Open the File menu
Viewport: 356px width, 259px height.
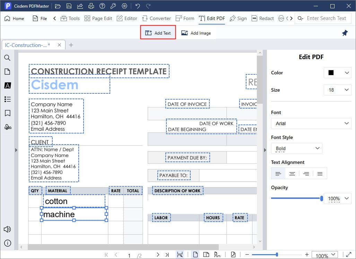[x=40, y=18]
